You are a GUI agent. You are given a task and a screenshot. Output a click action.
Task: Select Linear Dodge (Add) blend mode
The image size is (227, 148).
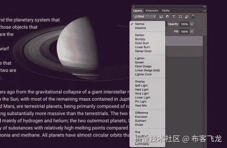[x=148, y=71]
